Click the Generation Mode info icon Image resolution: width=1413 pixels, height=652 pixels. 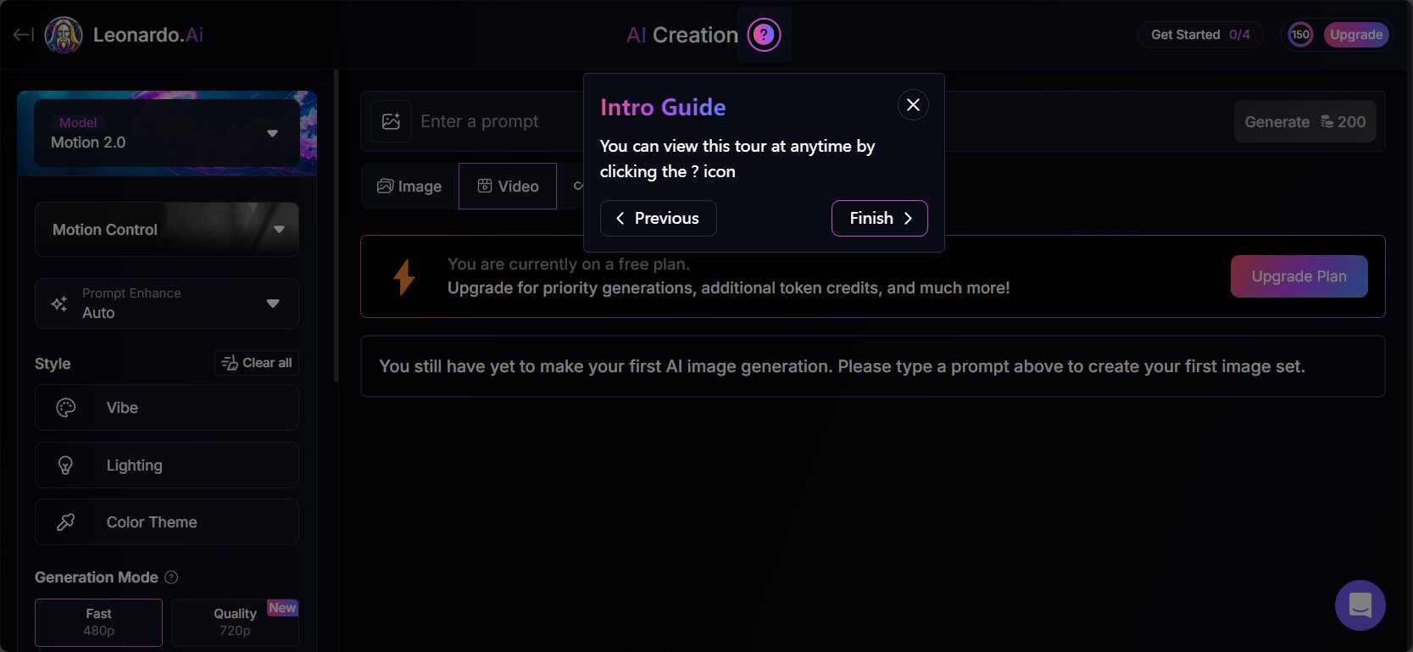[x=171, y=577]
